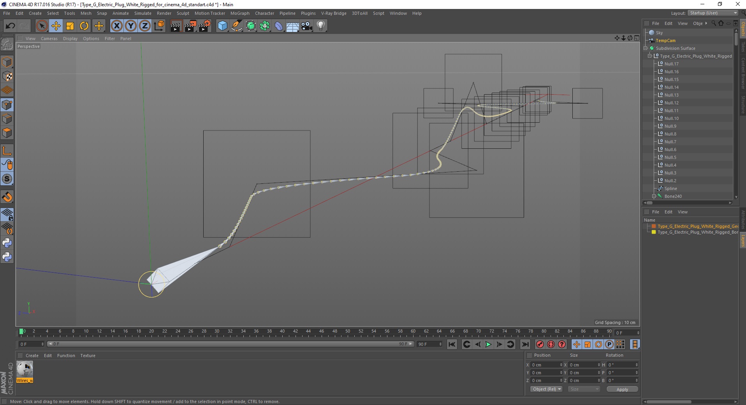Render active view clapperboard icon

coord(176,26)
